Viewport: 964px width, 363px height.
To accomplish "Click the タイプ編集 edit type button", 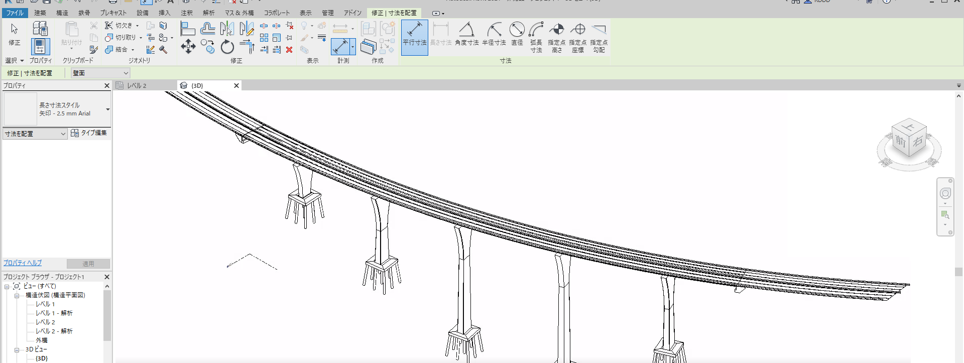I will [89, 133].
